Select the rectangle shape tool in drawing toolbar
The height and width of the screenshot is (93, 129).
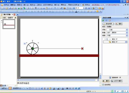point(30,88)
